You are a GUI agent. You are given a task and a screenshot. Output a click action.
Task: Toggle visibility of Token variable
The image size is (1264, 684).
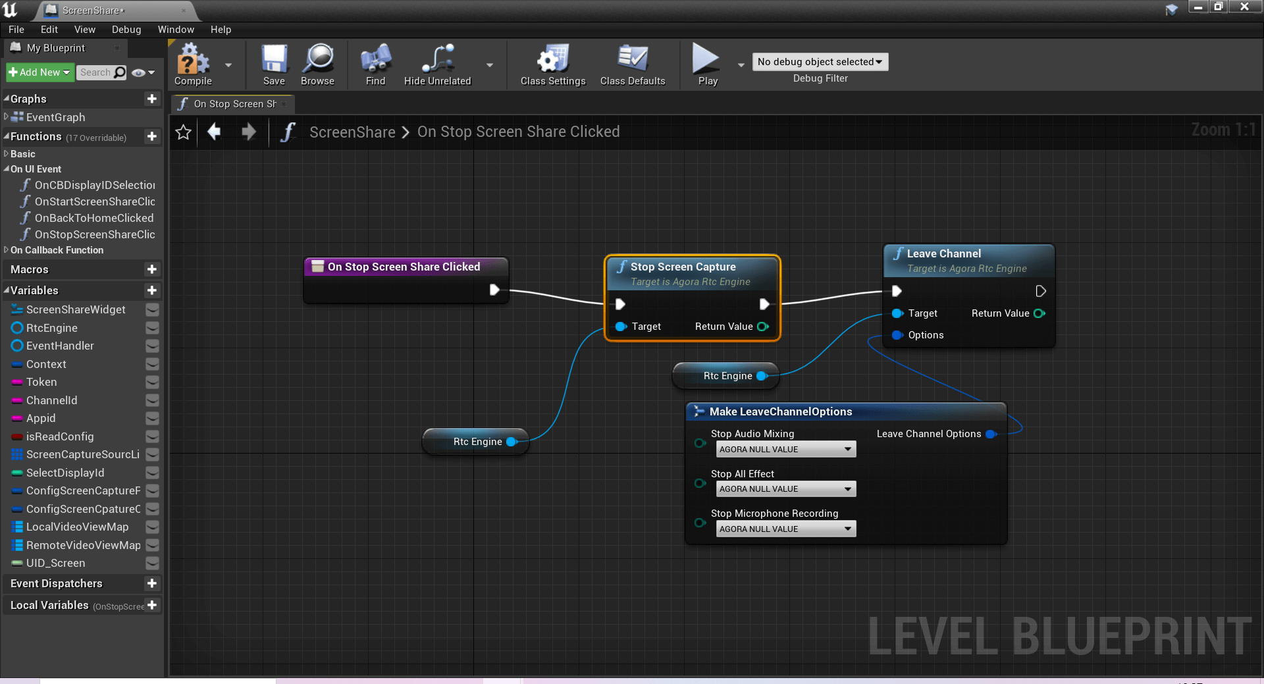[152, 382]
